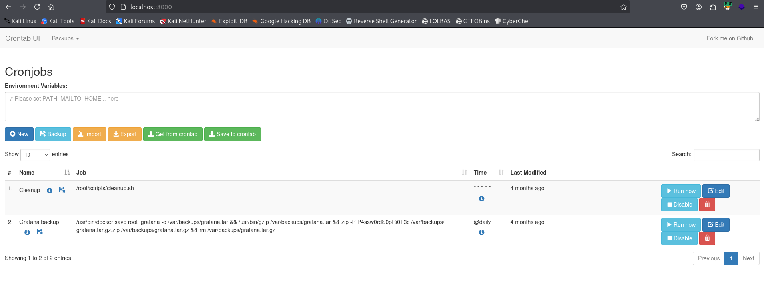This screenshot has height=288, width=764.
Task: Disable the Cleanup cronjob
Action: 679,205
